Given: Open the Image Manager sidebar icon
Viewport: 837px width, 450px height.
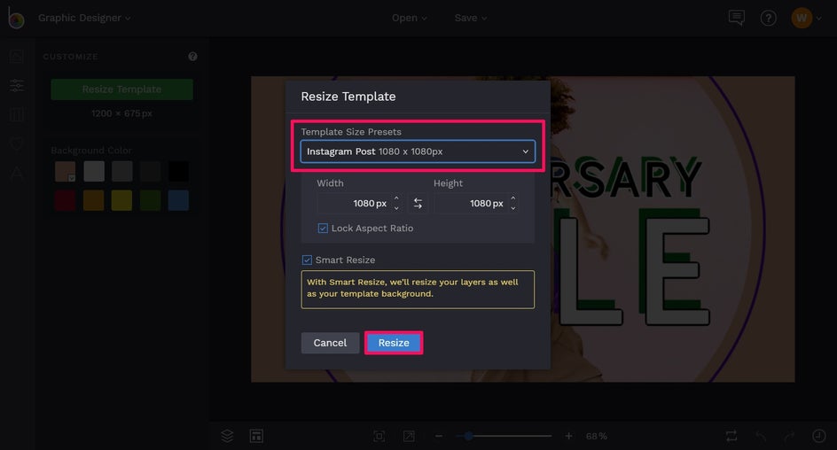Looking at the screenshot, I should [x=17, y=56].
